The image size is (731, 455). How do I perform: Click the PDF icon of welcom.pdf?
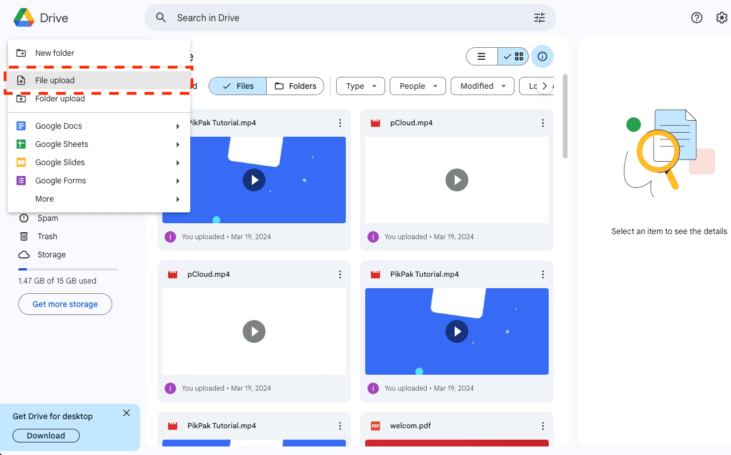tap(375, 426)
